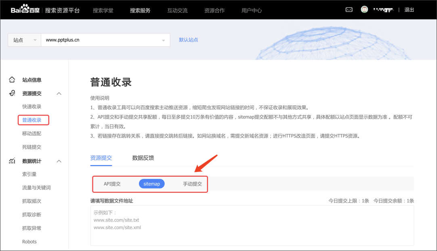Open 站点信息 in the sidebar

pyautogui.click(x=32, y=80)
